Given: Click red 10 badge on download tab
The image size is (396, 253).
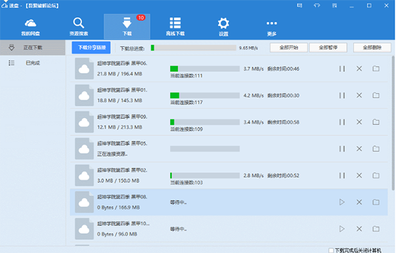Looking at the screenshot, I should tap(141, 18).
